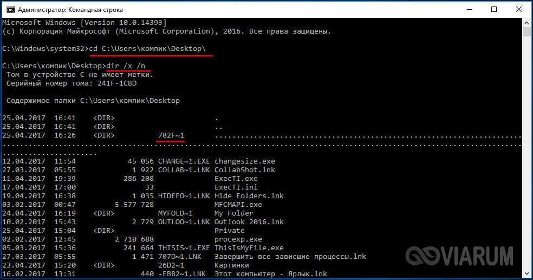
Task: Click 'procexp.exe' in the listing
Action: (238, 239)
